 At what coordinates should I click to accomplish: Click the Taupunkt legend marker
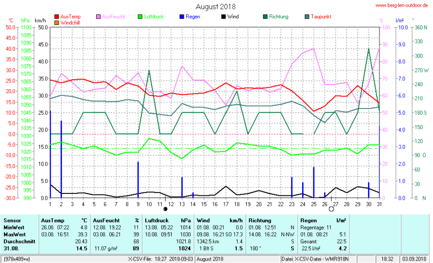click(307, 17)
